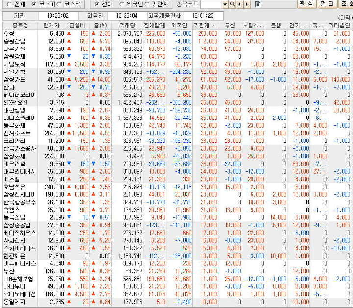Sort by the 전체합계 column header
The image size is (353, 308).
(154, 25)
